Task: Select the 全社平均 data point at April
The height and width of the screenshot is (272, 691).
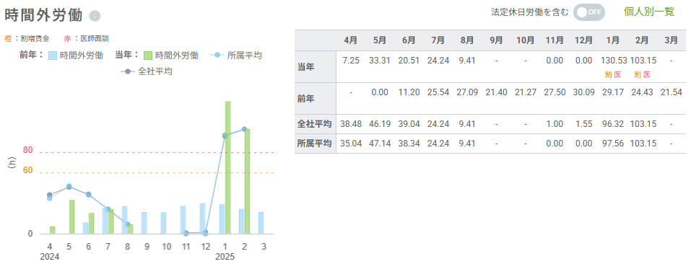Action: pyautogui.click(x=49, y=195)
